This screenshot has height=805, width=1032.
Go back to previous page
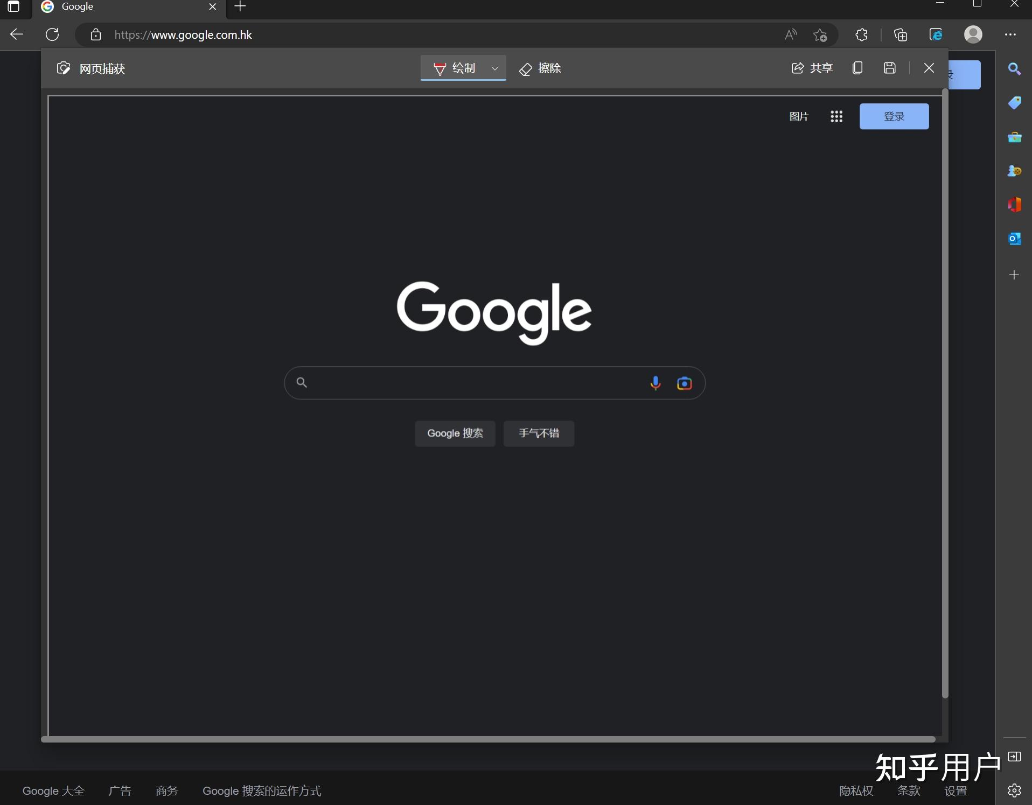pos(17,35)
